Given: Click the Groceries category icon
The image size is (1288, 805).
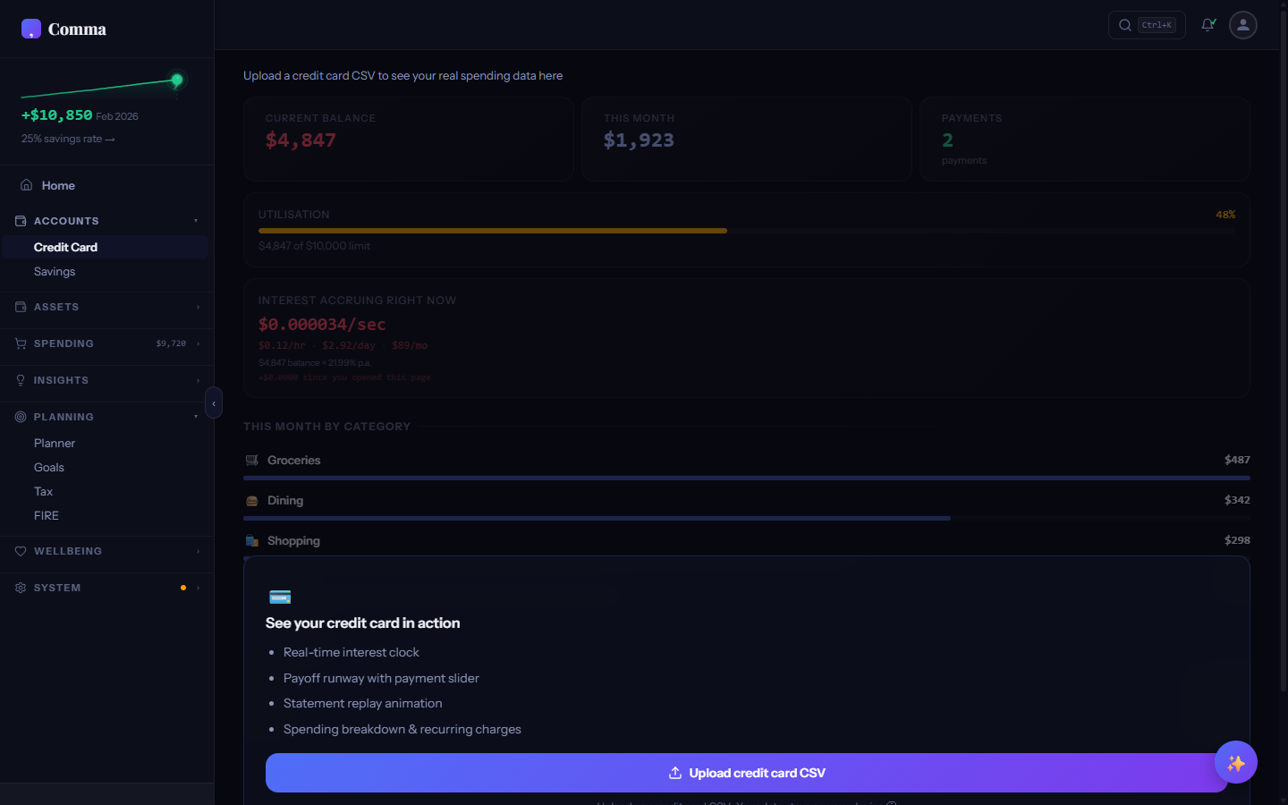Looking at the screenshot, I should coord(251,460).
